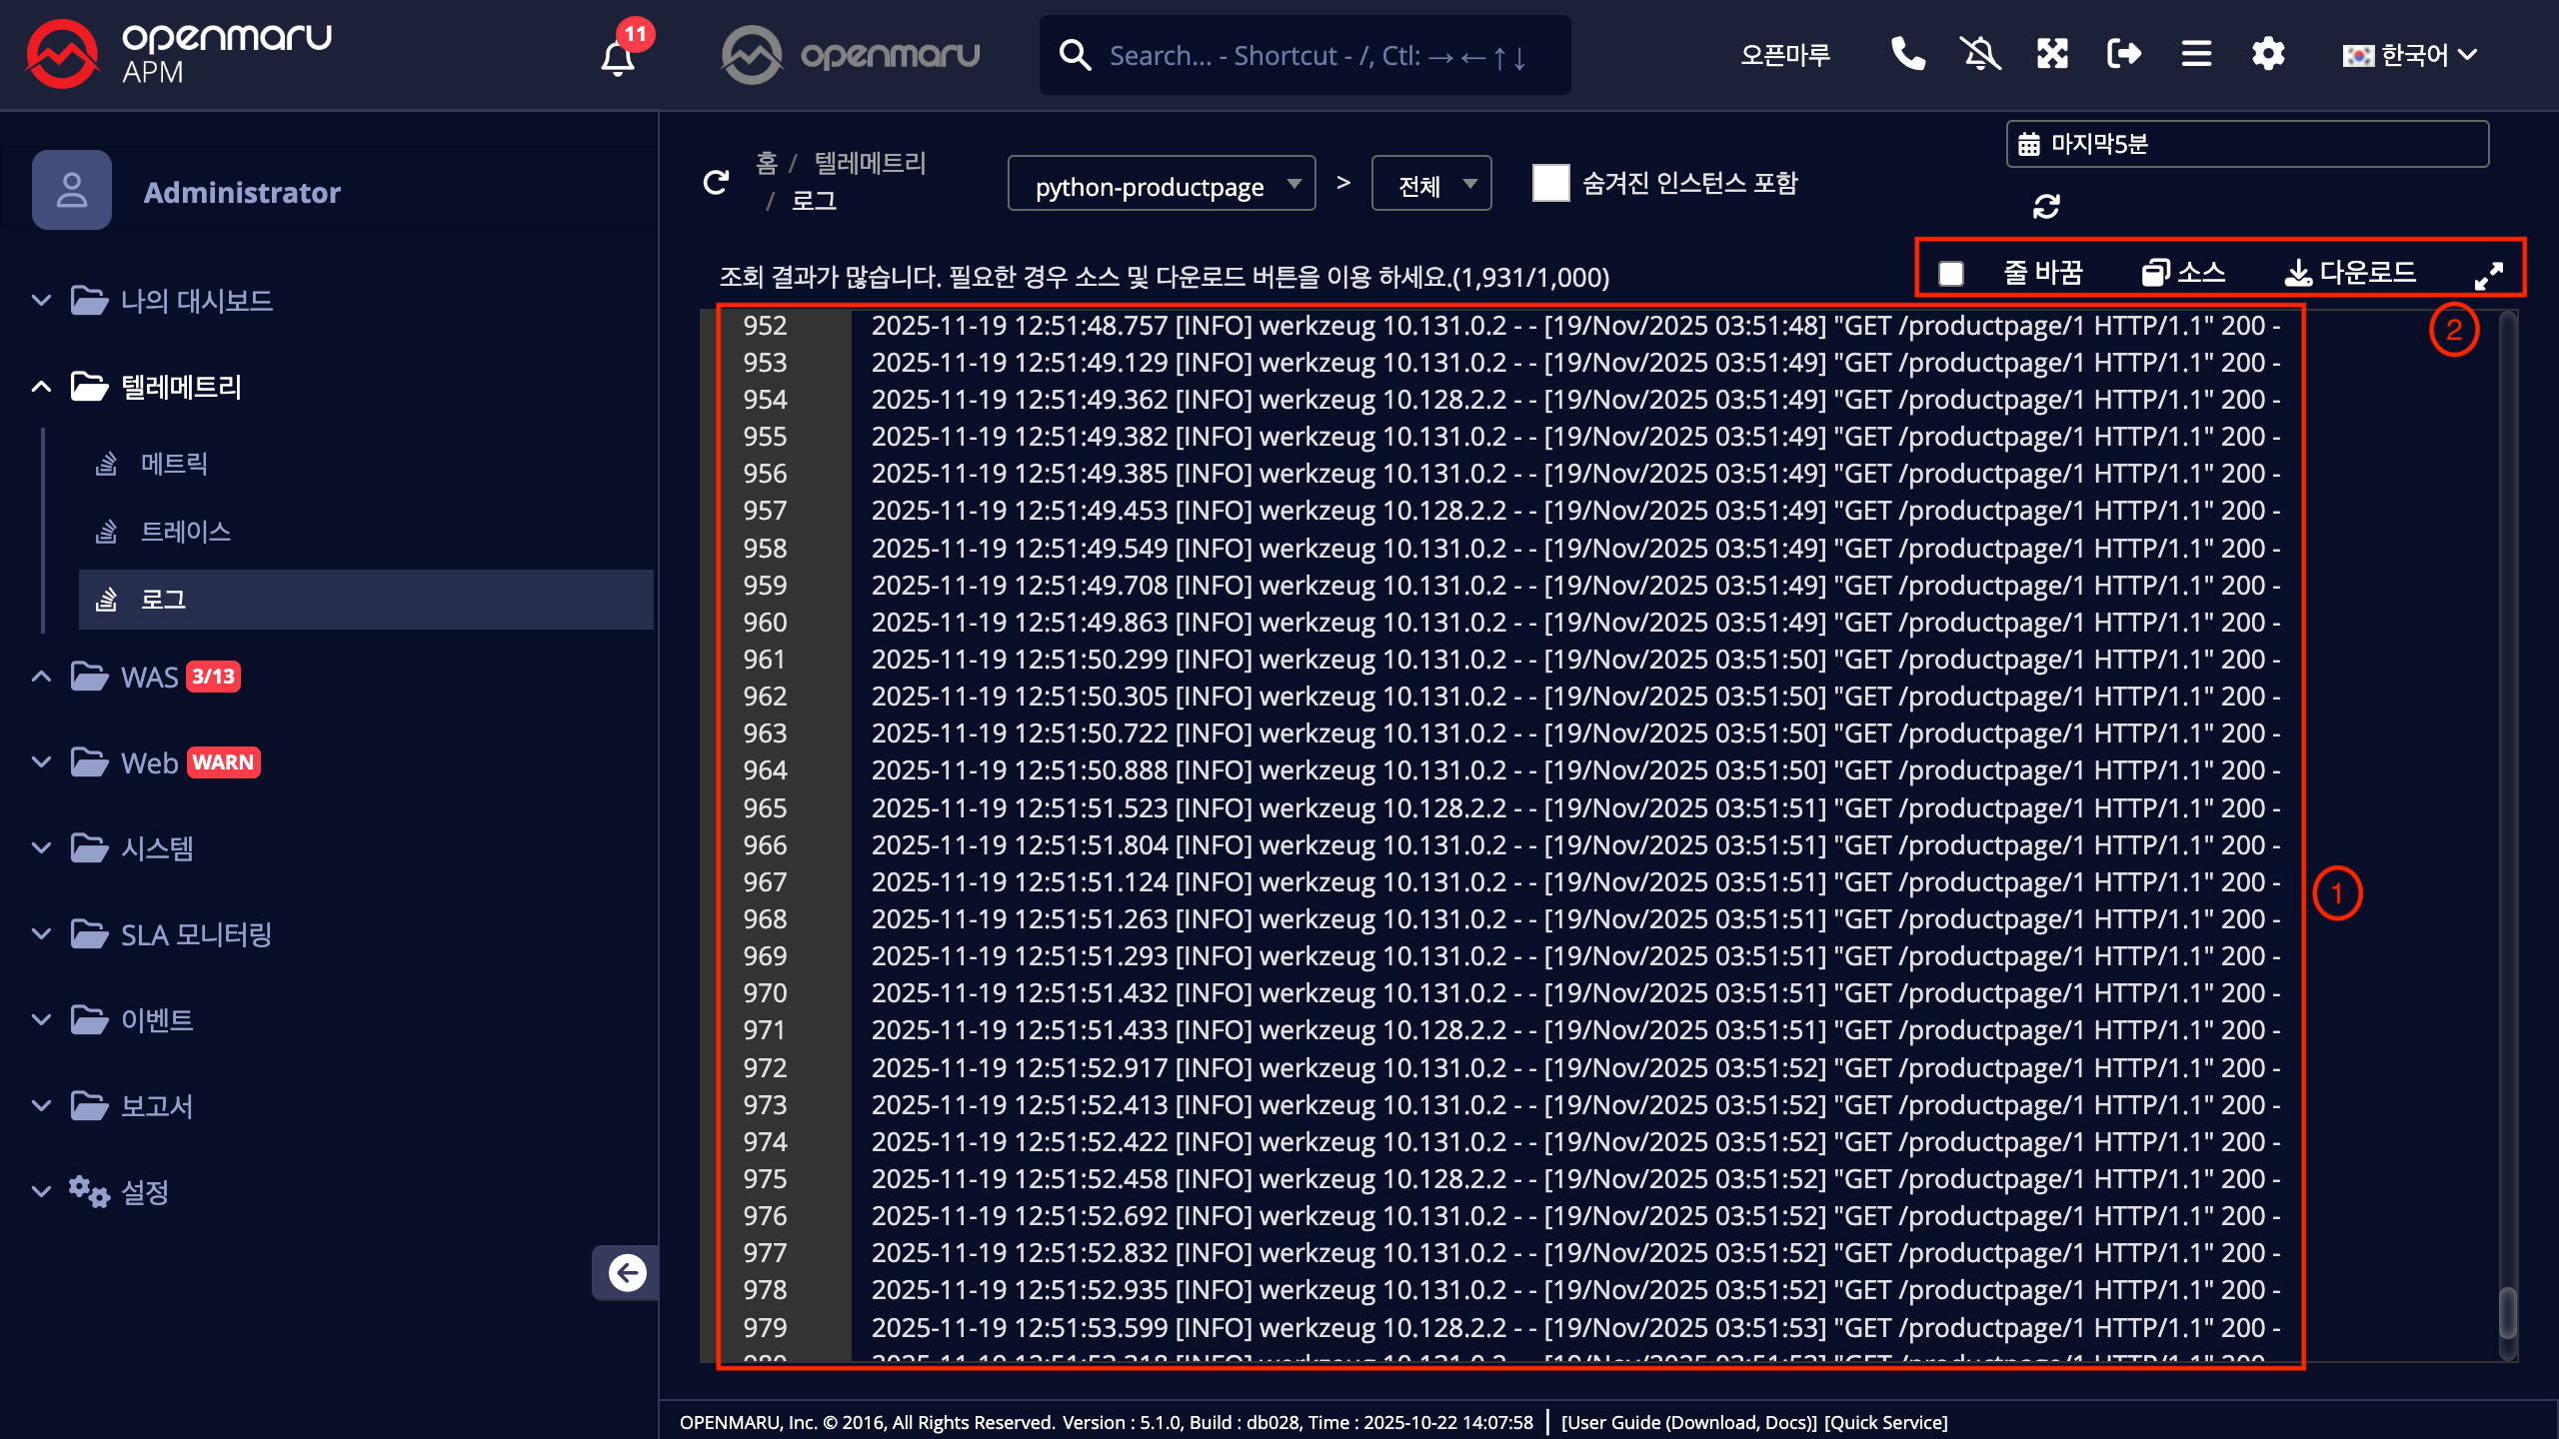Viewport: 2559px width, 1439px height.
Task: Click the logout arrow icon
Action: tap(2123, 54)
